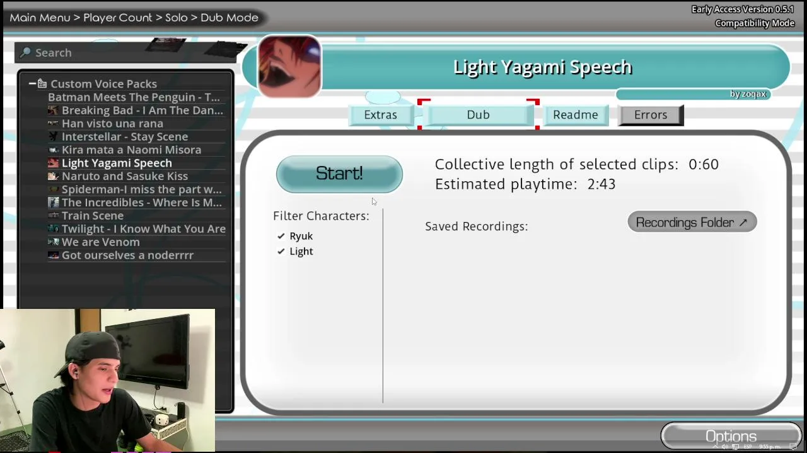Click the ESP language indicator in taskbar

[x=748, y=447]
